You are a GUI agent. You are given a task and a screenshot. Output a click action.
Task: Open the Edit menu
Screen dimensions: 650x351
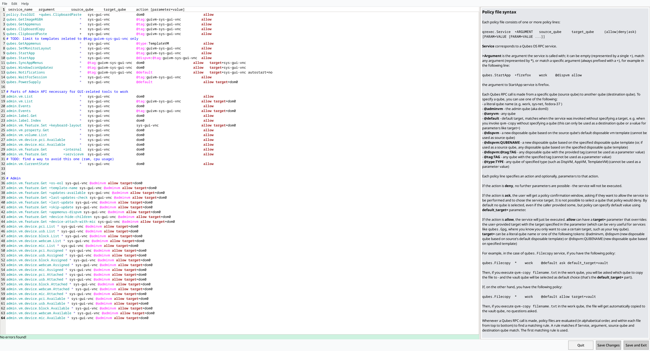(x=14, y=4)
